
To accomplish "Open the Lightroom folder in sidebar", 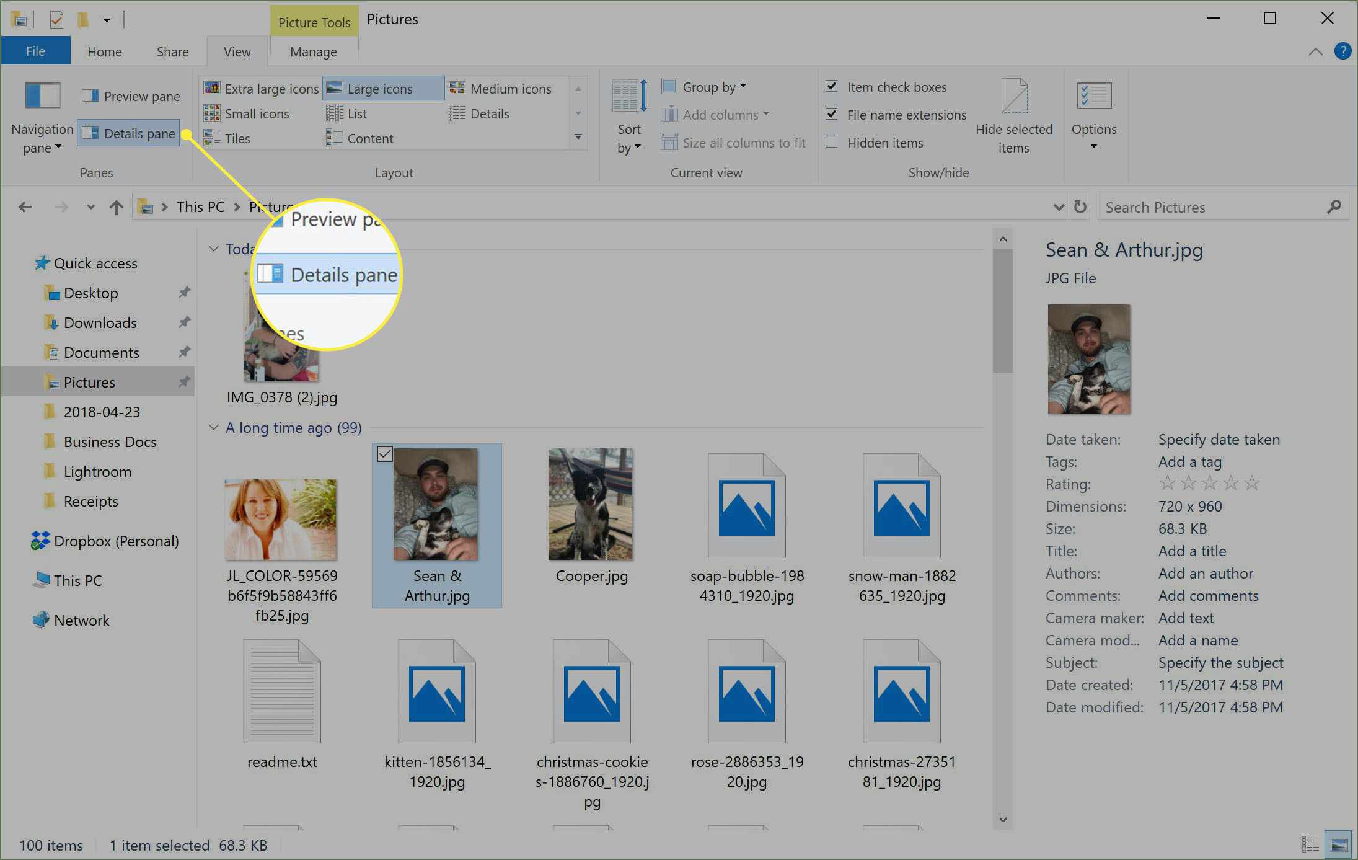I will tap(97, 471).
